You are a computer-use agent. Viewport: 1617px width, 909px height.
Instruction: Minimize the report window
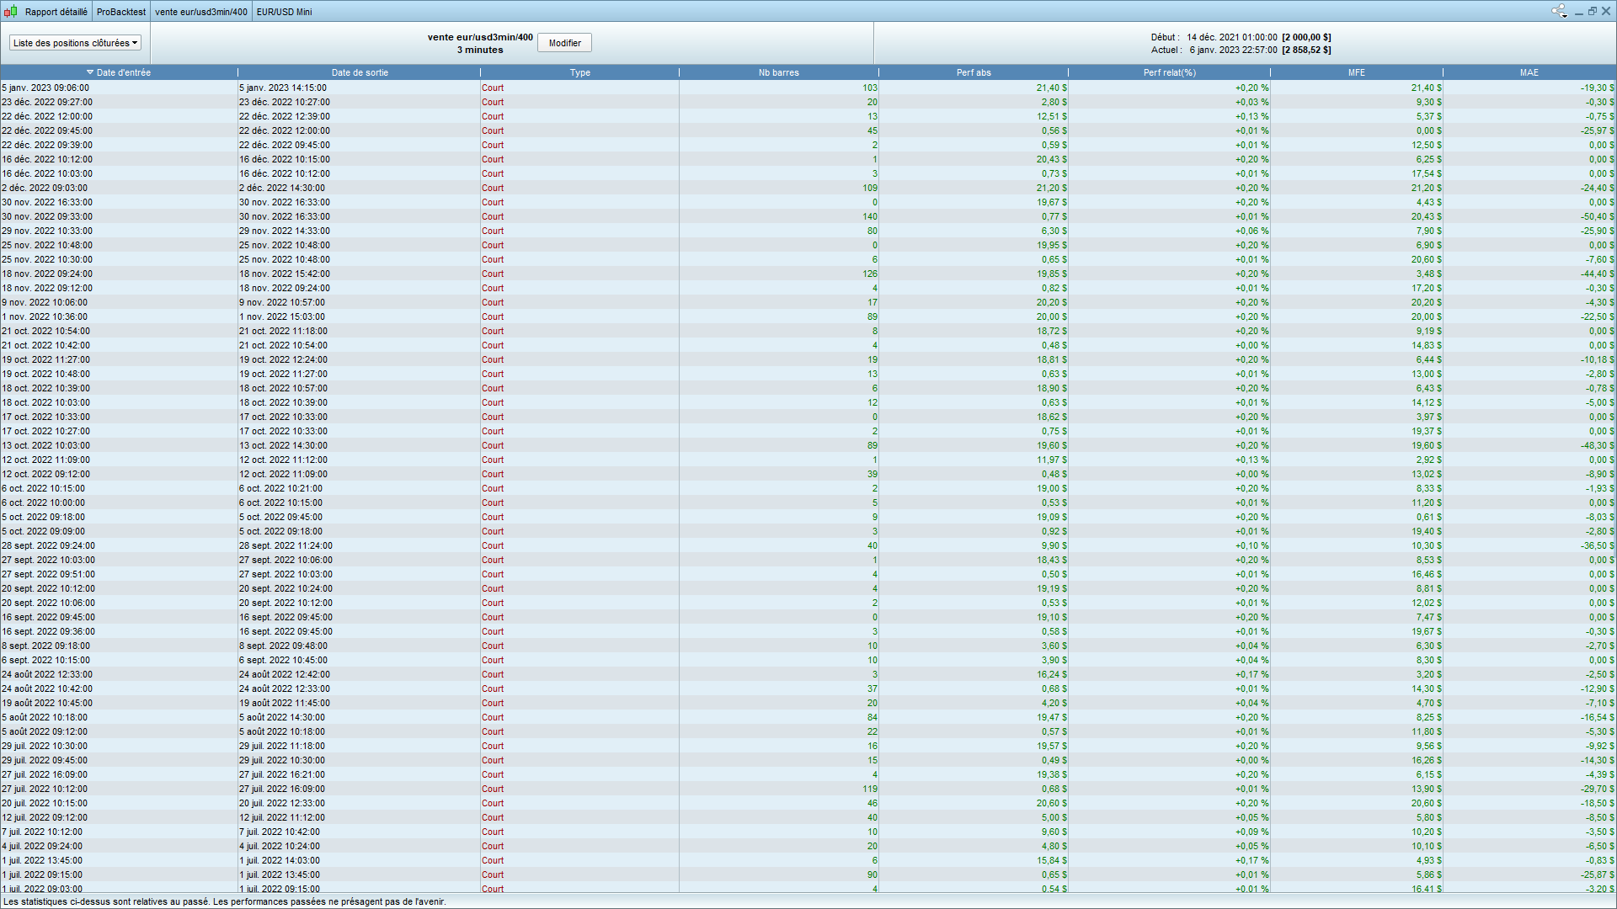1578,12
